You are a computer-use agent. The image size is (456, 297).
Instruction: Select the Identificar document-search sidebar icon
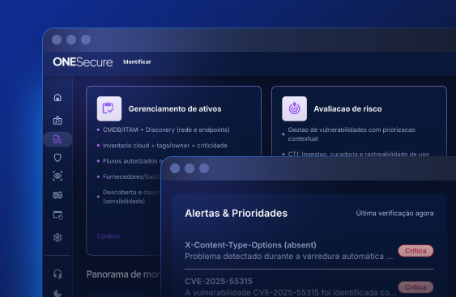(x=58, y=139)
